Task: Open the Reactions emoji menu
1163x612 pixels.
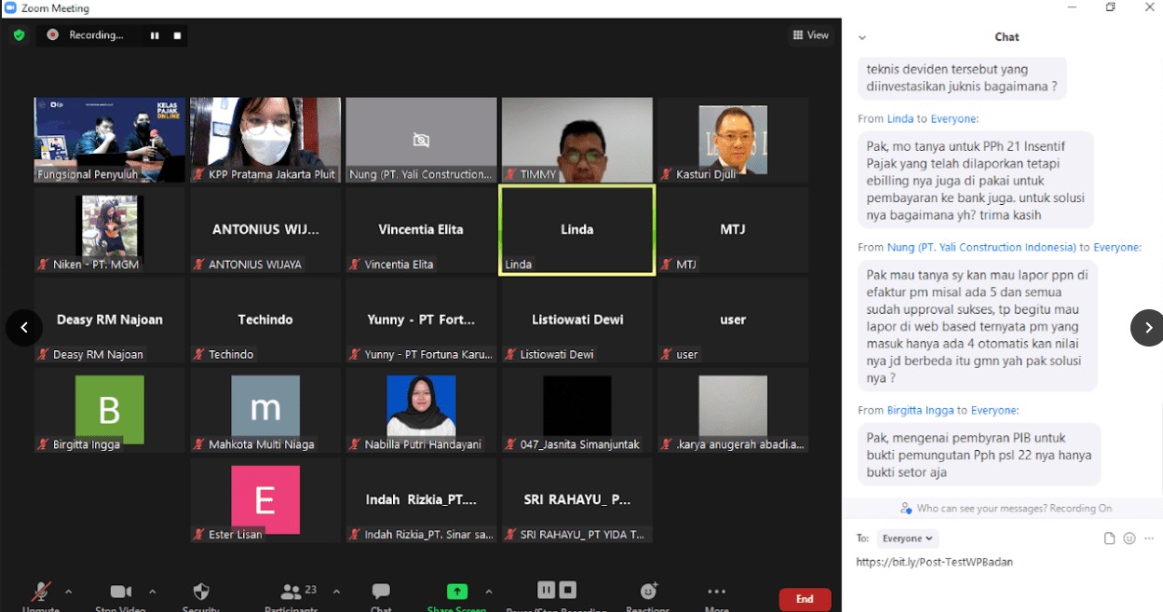Action: 648,593
